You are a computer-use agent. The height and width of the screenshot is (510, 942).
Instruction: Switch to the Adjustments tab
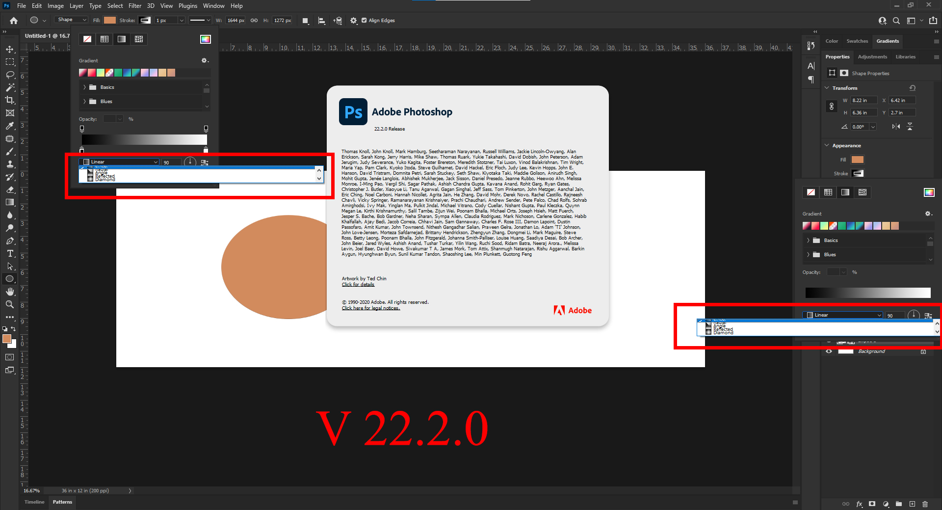point(872,57)
